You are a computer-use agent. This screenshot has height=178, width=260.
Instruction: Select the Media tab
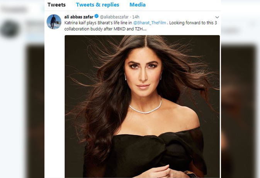click(x=138, y=5)
